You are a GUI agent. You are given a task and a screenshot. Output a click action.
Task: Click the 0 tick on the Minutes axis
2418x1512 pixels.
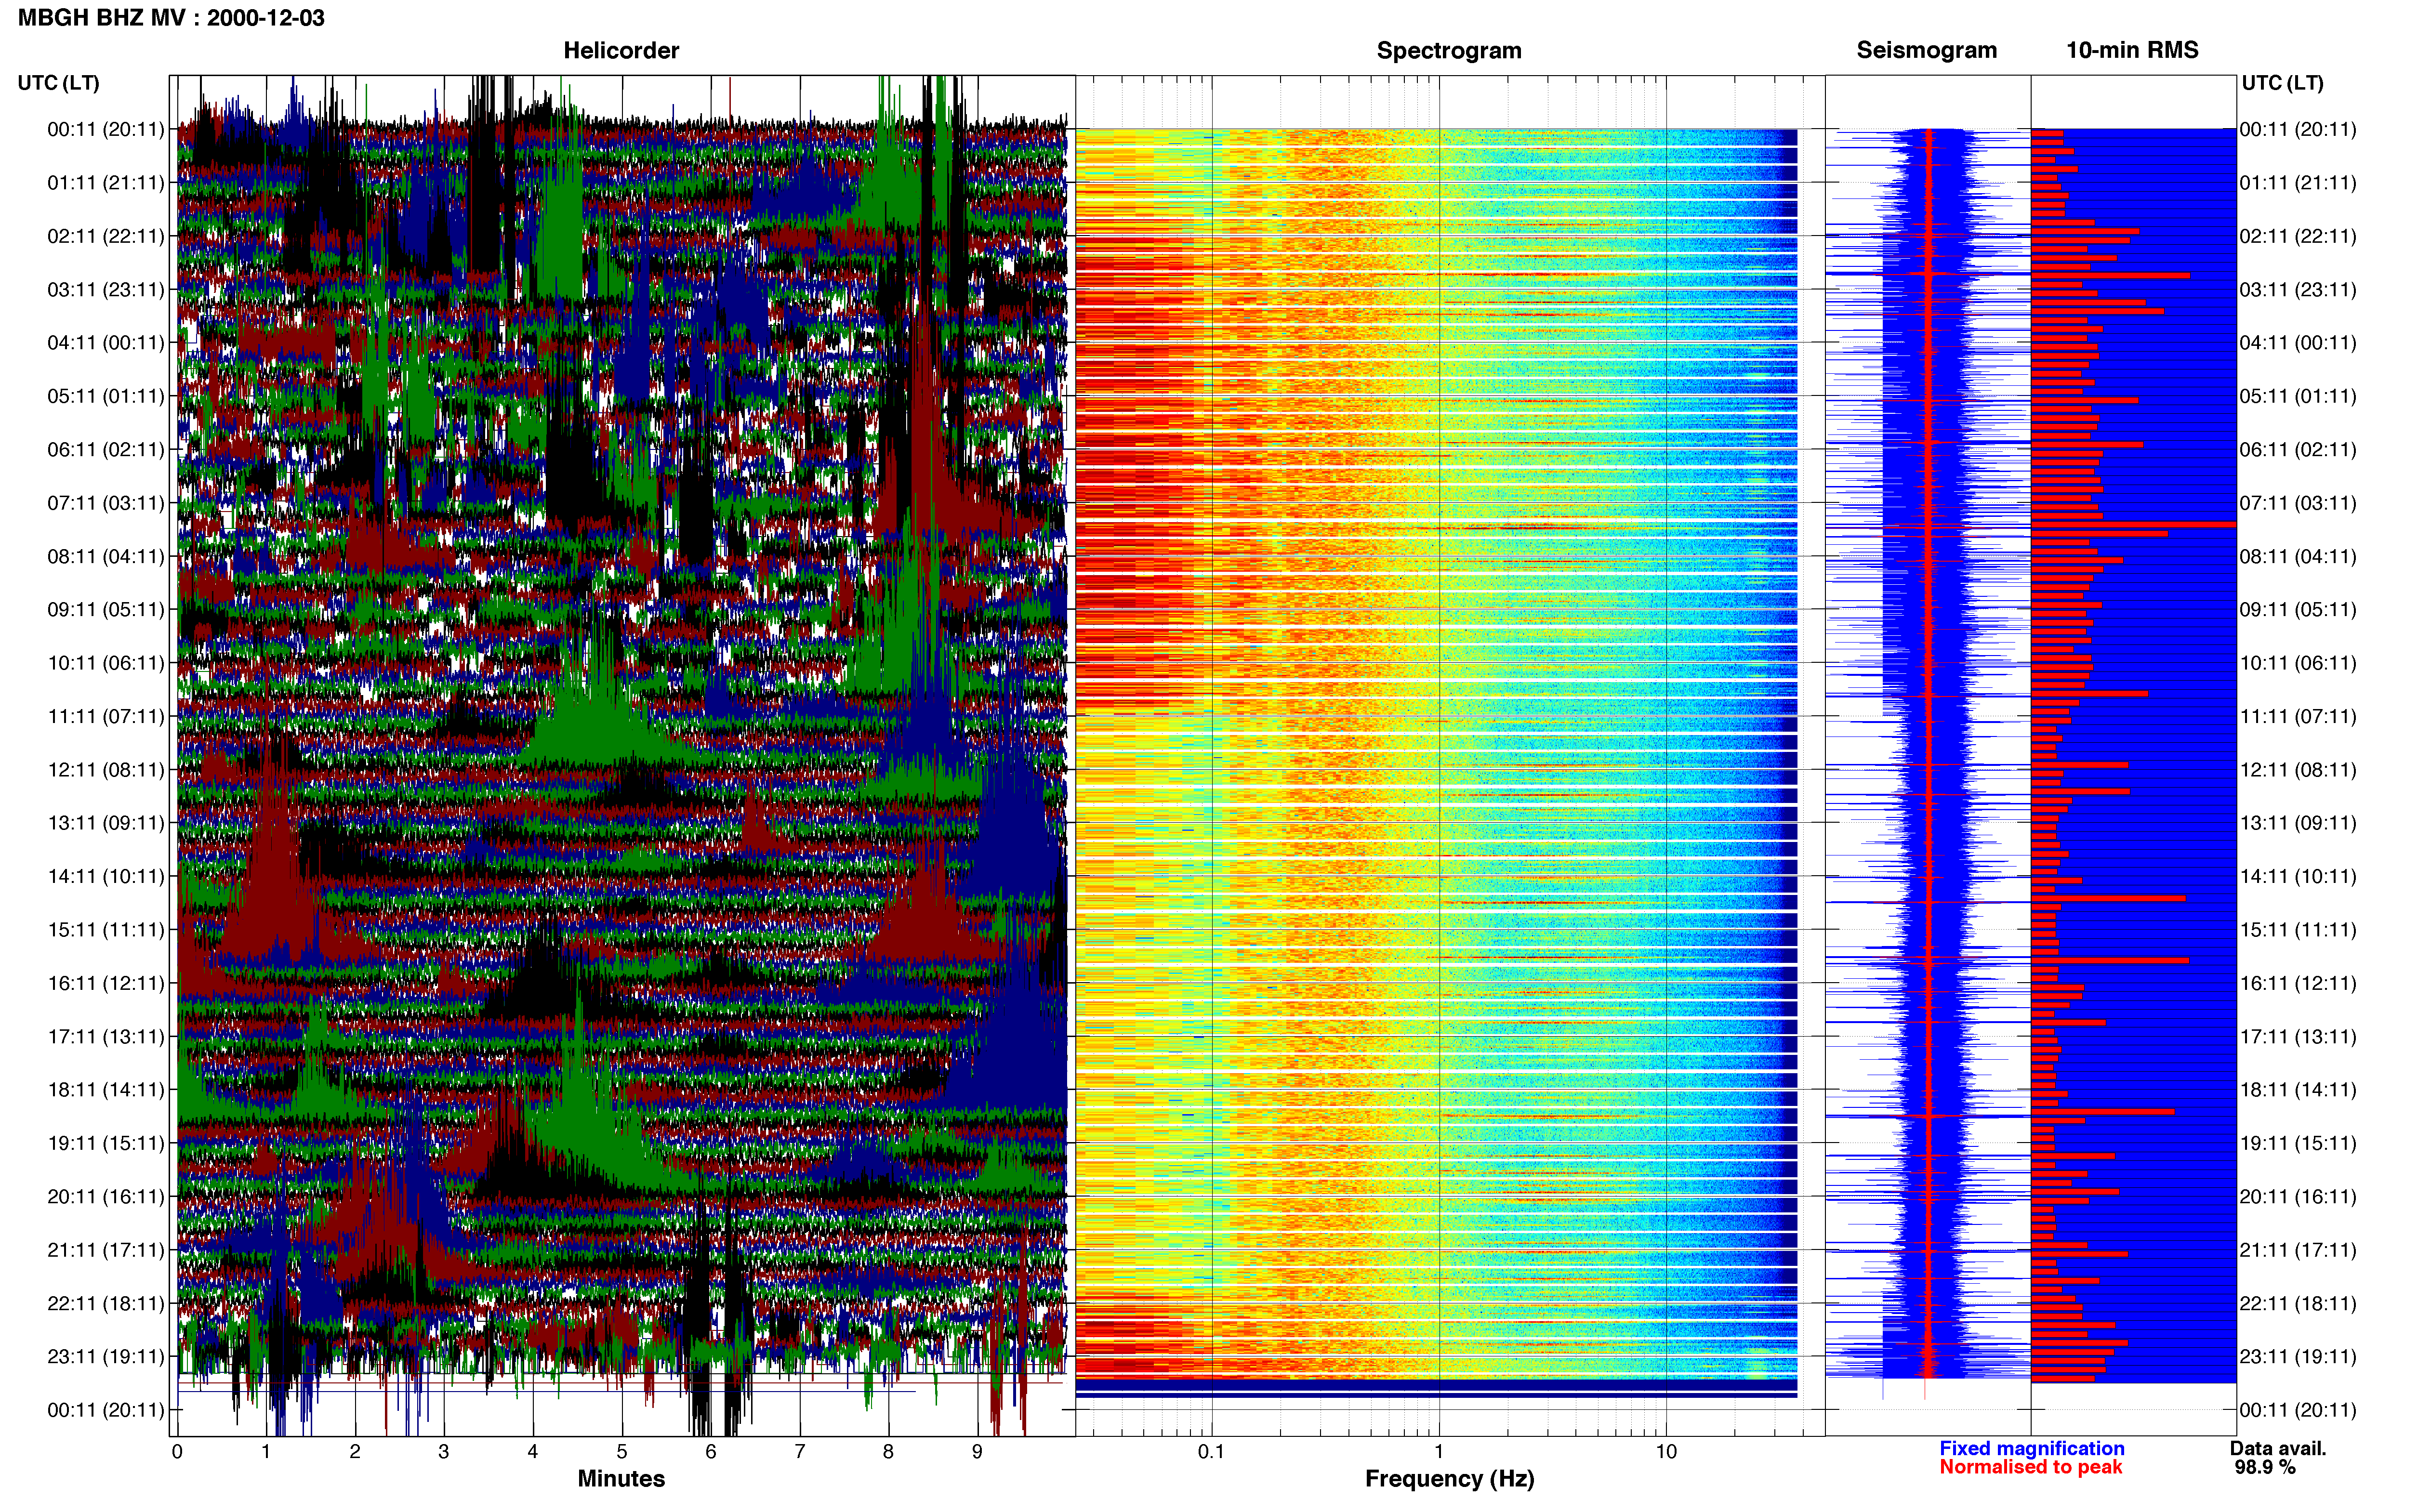[177, 1451]
